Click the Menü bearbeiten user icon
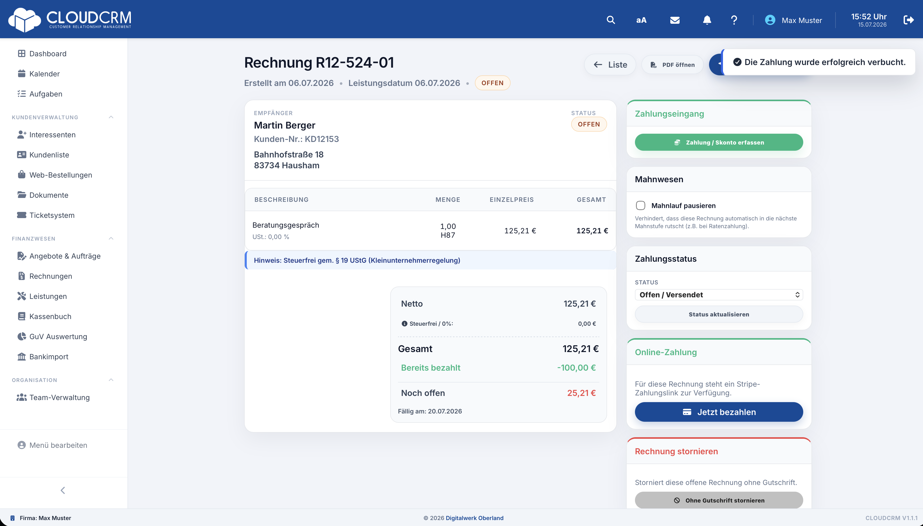 click(x=22, y=445)
